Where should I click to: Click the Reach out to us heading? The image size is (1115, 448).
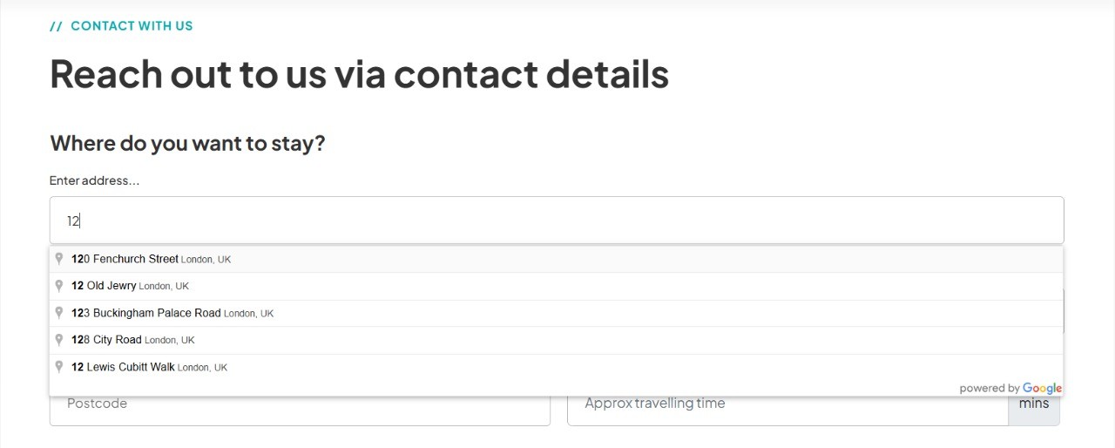pos(359,74)
